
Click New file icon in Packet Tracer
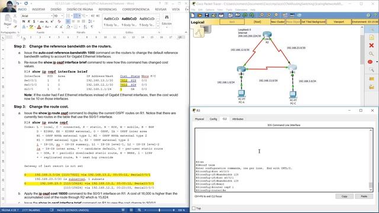point(192,15)
